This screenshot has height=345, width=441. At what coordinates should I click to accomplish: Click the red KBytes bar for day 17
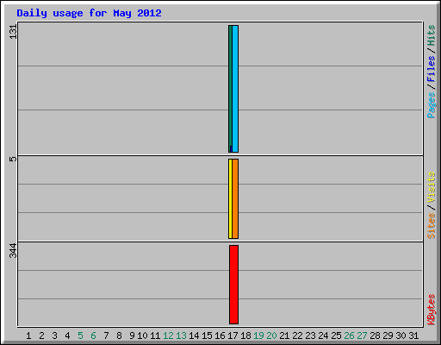pyautogui.click(x=233, y=285)
